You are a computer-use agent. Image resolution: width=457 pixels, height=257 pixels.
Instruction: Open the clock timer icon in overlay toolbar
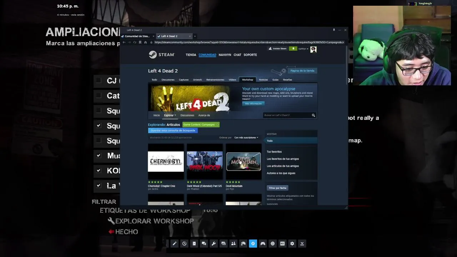184,243
